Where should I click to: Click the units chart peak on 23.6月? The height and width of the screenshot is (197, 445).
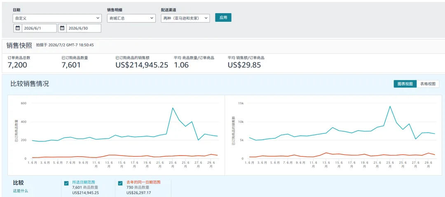(173, 108)
